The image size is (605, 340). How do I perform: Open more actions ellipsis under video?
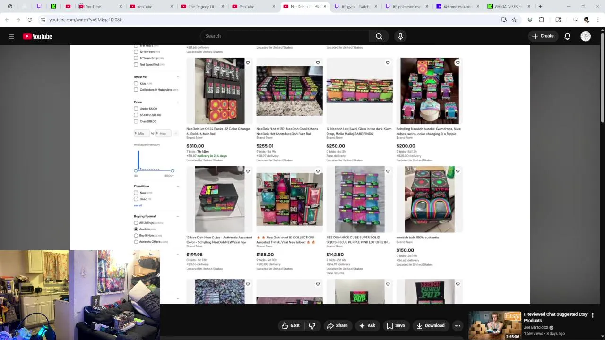click(x=458, y=326)
